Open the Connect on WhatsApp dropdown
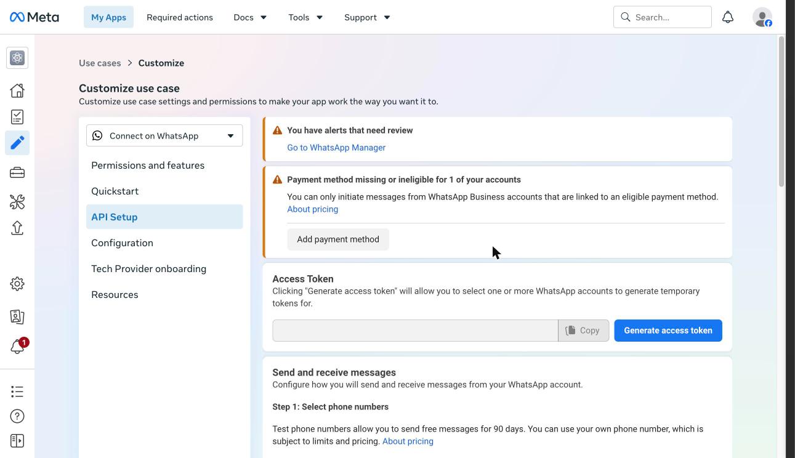Viewport: 795px width, 458px height. point(164,135)
